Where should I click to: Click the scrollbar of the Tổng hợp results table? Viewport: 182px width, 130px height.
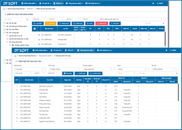point(178,92)
